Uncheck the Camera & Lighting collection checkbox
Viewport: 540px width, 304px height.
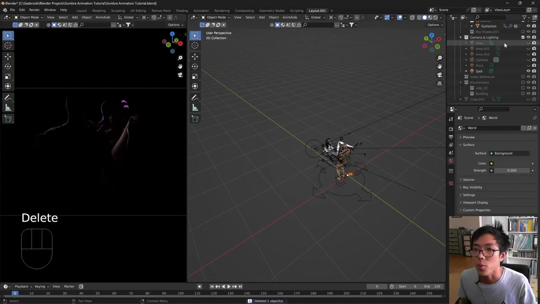tap(523, 37)
